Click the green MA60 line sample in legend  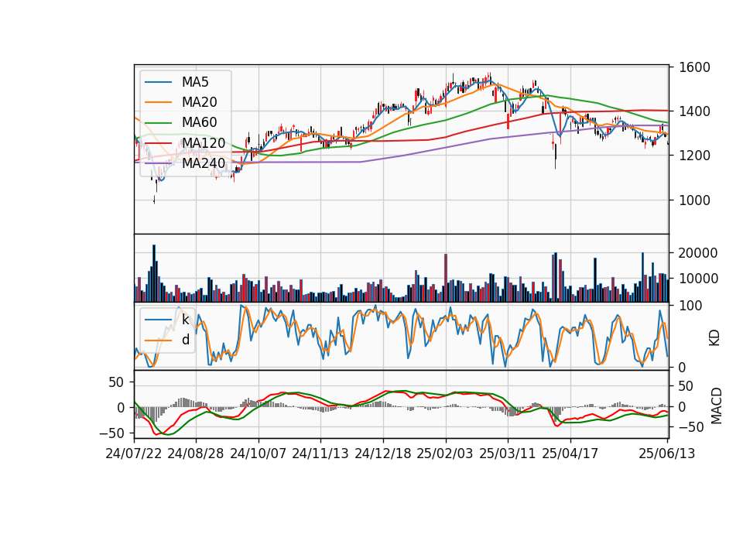(158, 123)
